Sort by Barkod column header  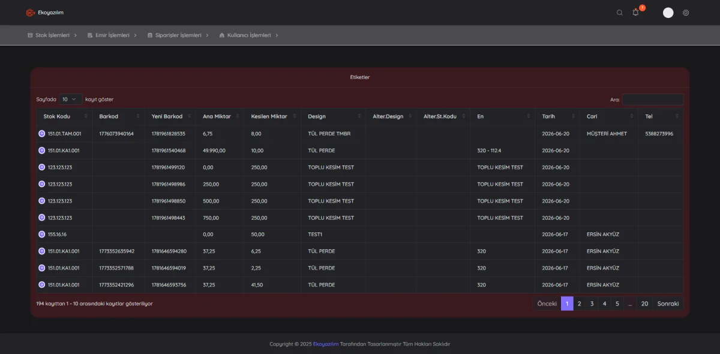pyautogui.click(x=118, y=116)
